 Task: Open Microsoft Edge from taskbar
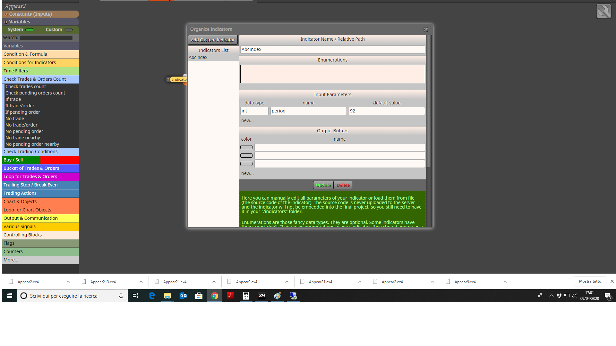[152, 296]
